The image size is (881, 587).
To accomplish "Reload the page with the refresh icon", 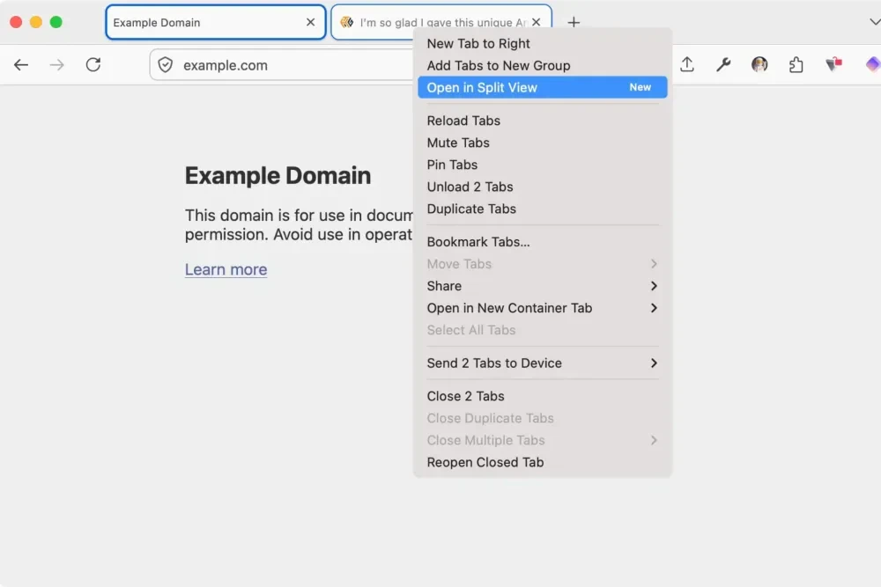I will pyautogui.click(x=93, y=65).
